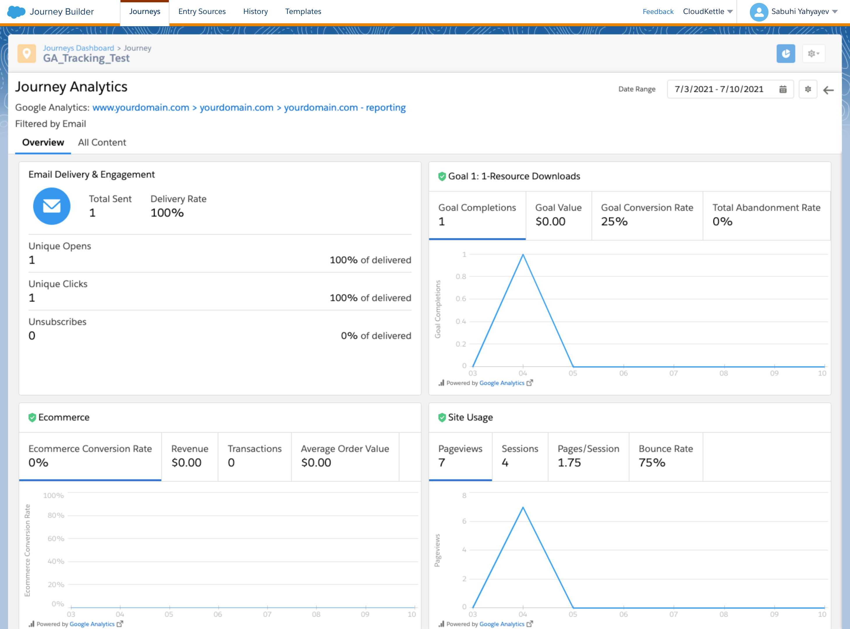Select the Bounce Rate metric tab

[x=665, y=456]
